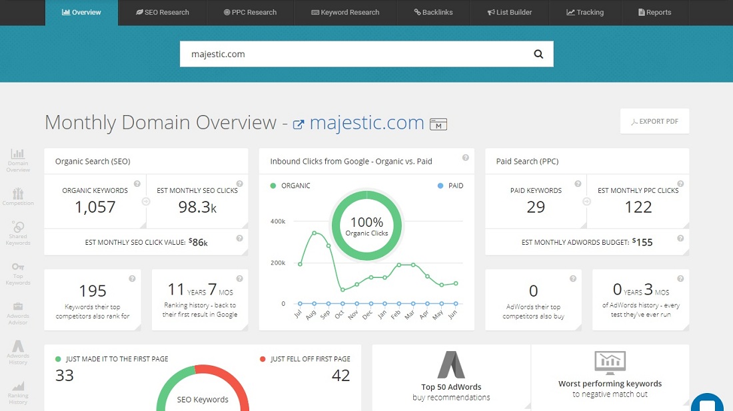
Task: Export the overview as PDF
Action: coord(654,121)
